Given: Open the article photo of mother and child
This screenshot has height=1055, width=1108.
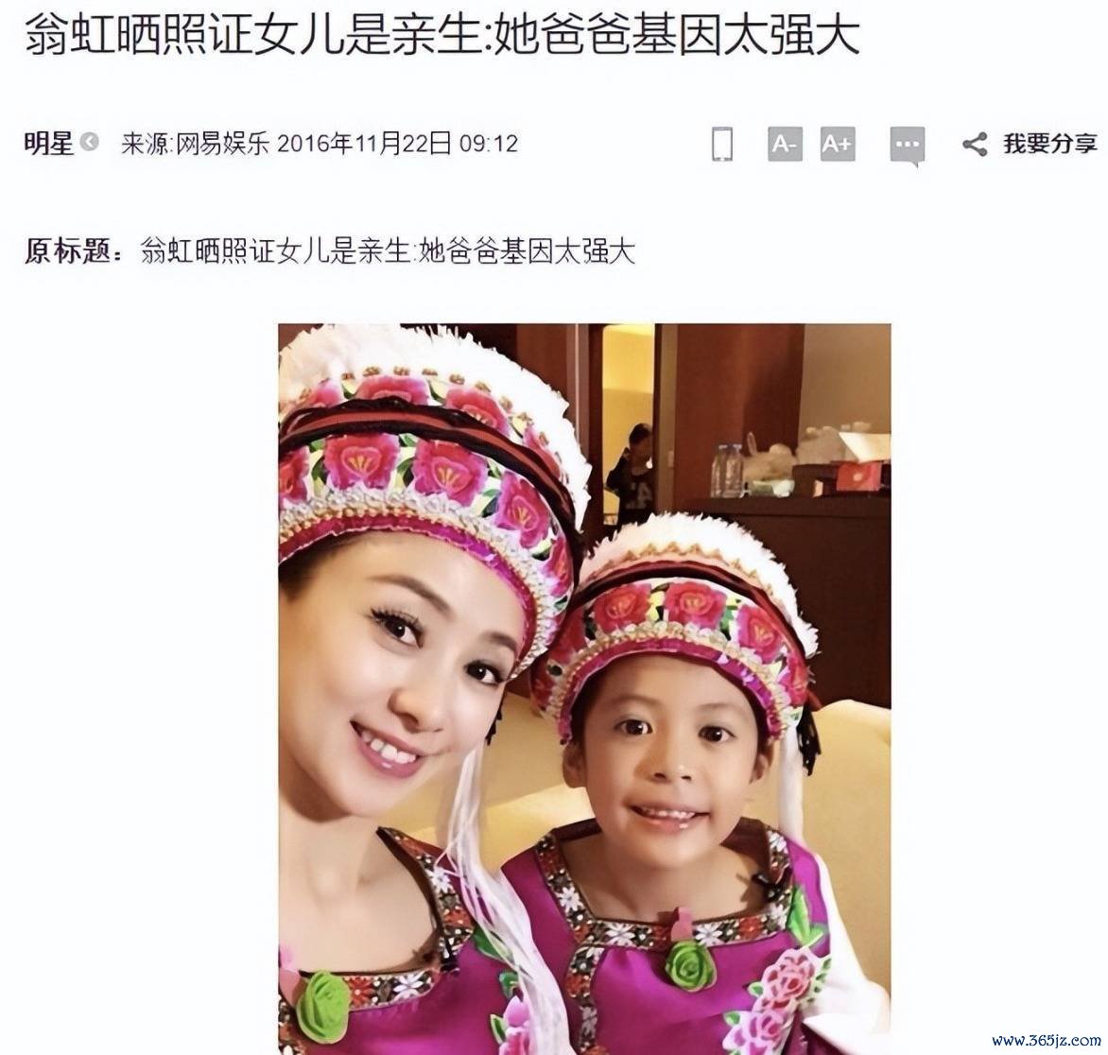Looking at the screenshot, I should point(584,689).
